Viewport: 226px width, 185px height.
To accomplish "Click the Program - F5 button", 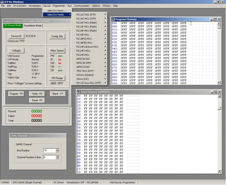I will point(16,94).
